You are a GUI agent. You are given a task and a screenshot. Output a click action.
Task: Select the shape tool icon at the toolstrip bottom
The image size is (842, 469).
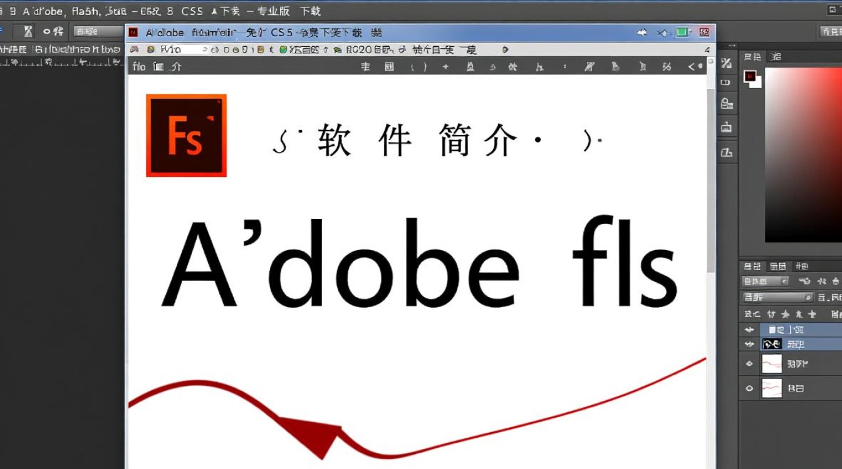click(x=727, y=152)
